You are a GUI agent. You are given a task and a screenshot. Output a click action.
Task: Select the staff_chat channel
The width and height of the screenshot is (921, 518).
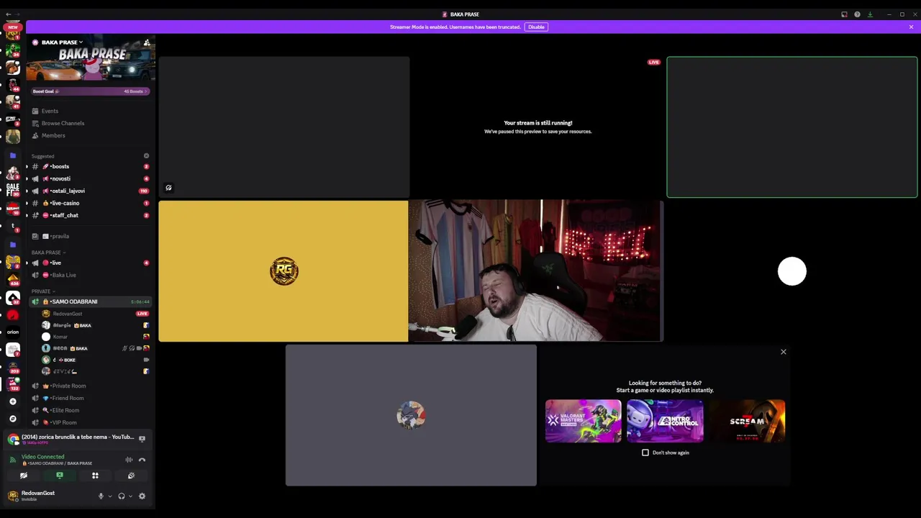89,215
